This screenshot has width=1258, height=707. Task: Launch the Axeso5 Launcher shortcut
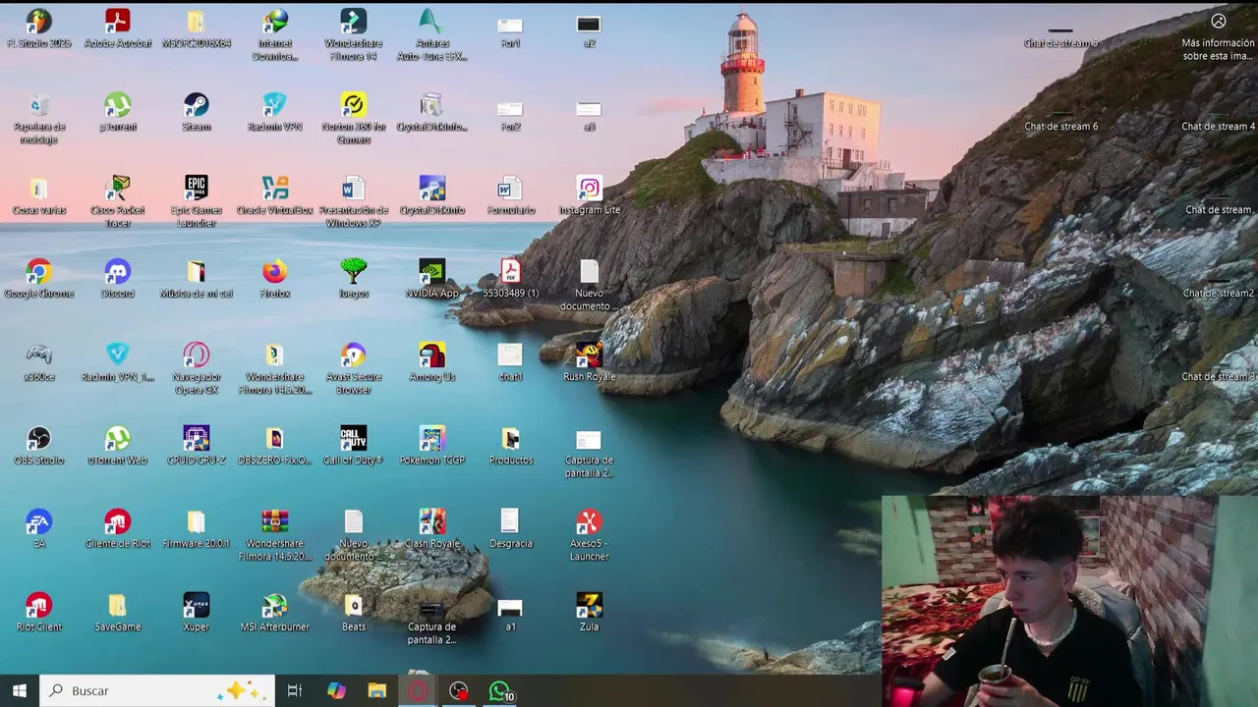[590, 535]
